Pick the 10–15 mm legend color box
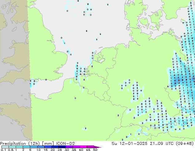195x151 pixels. coord(41,147)
